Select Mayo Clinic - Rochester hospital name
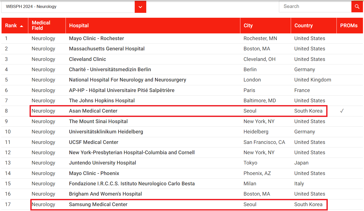The height and width of the screenshot is (211, 364). tap(96, 38)
